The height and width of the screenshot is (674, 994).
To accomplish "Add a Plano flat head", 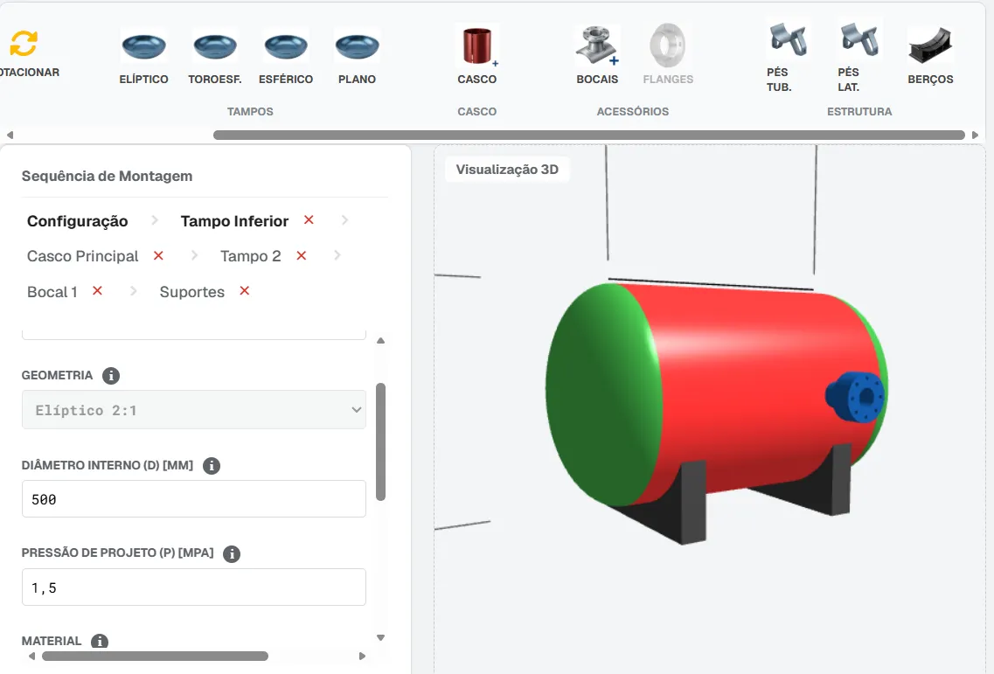I will 357,57.
